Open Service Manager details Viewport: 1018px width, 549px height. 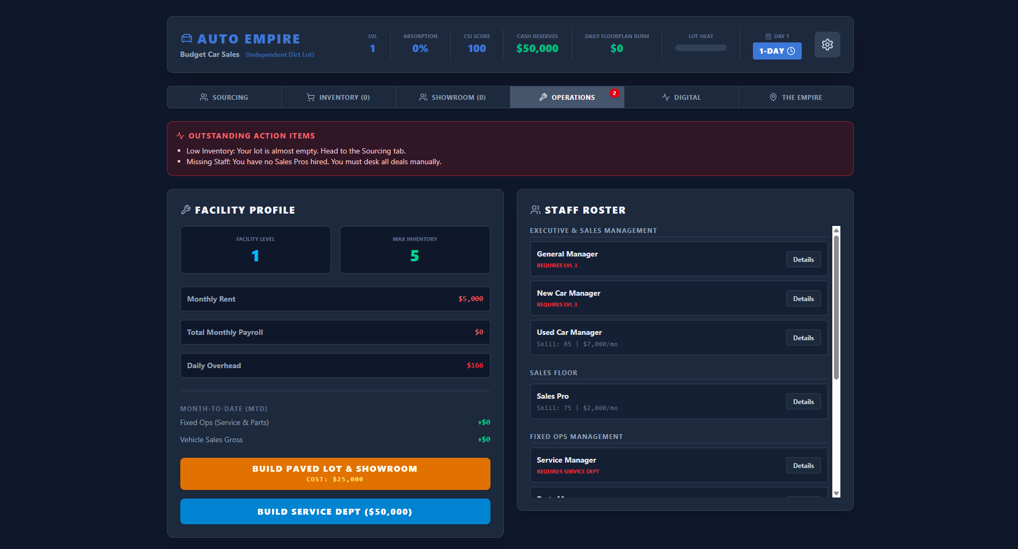pyautogui.click(x=803, y=466)
